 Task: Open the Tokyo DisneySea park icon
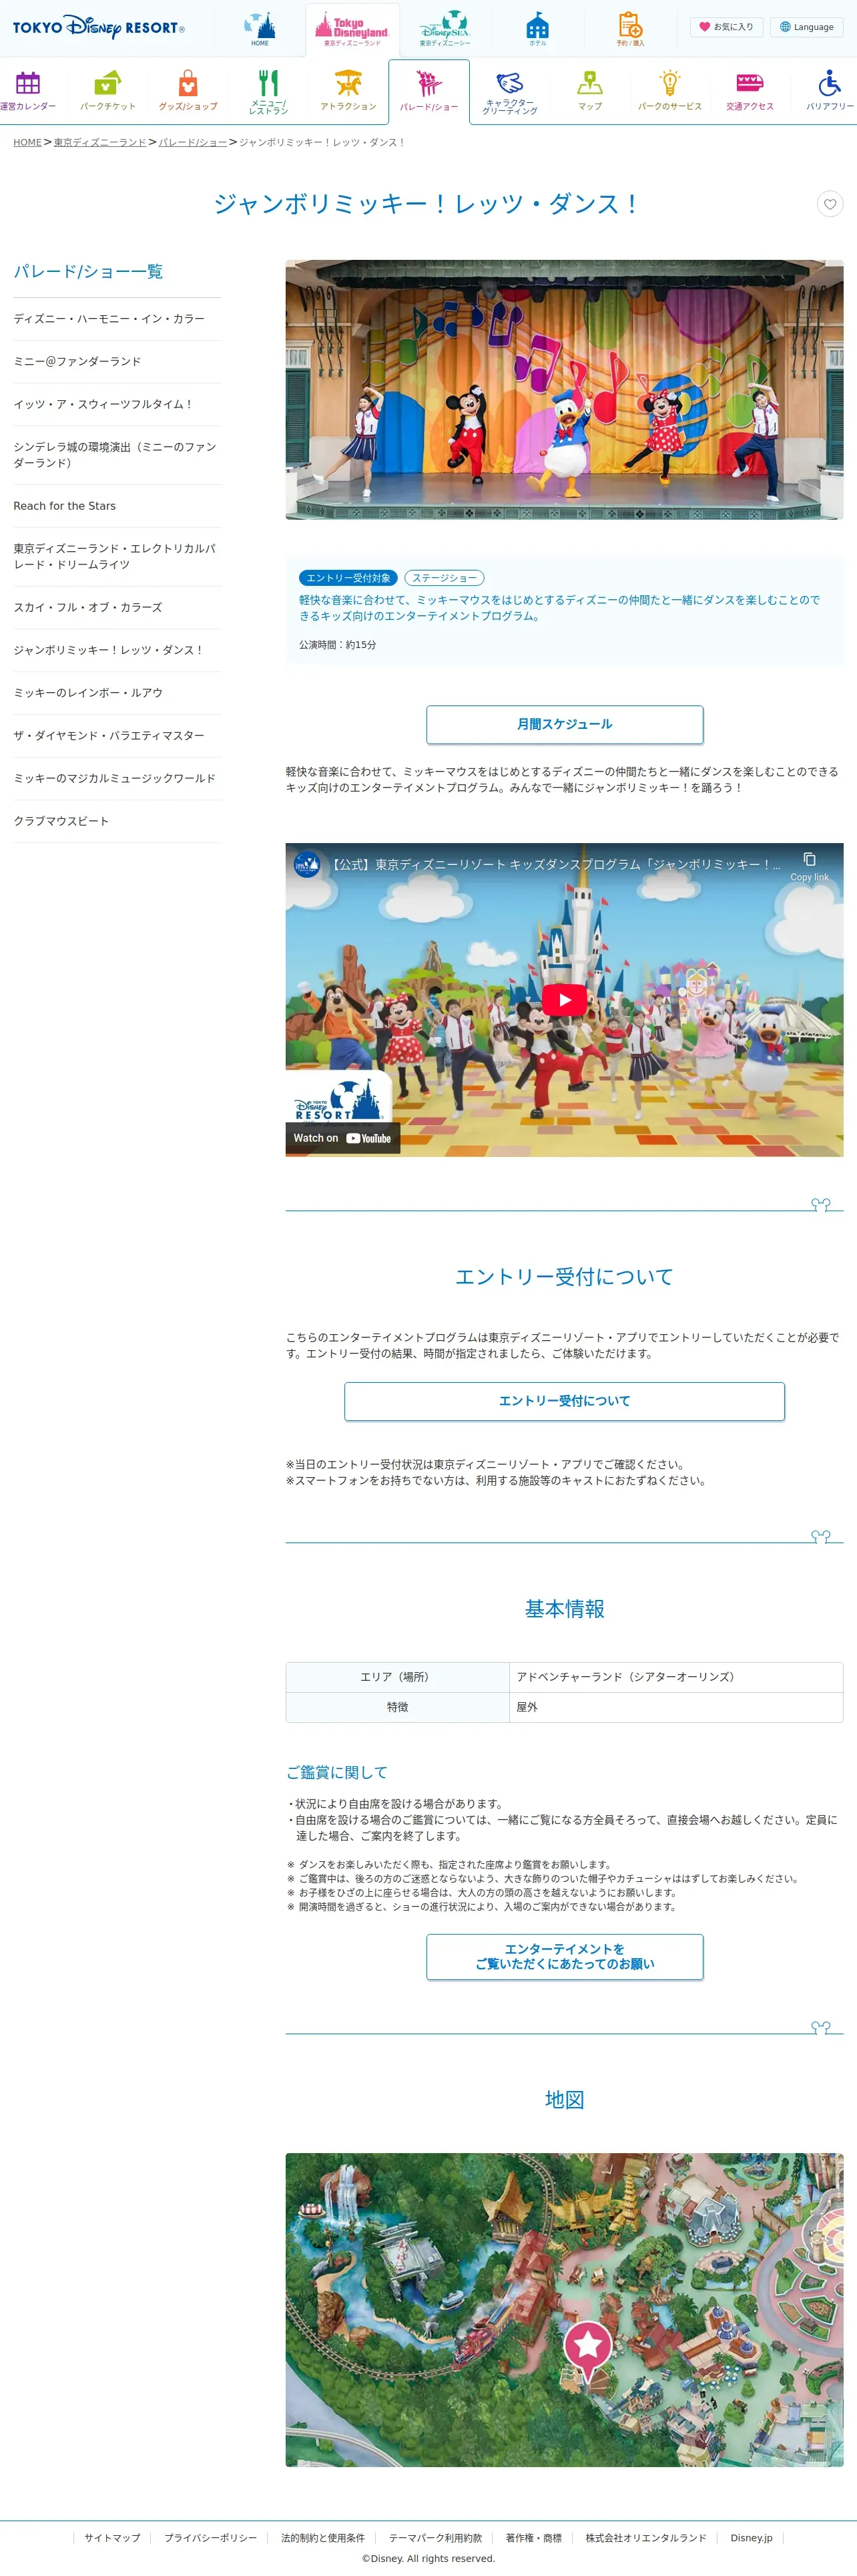coord(445,29)
